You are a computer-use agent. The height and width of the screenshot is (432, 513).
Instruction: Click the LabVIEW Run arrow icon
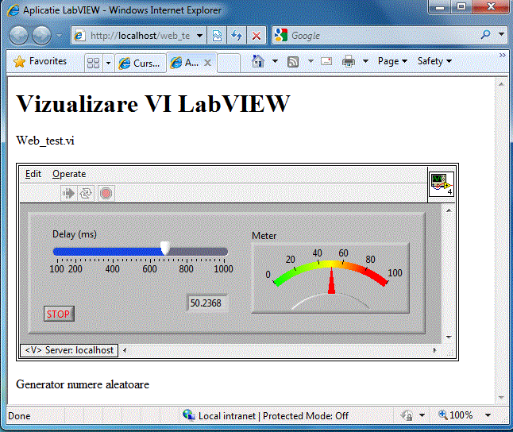[68, 194]
